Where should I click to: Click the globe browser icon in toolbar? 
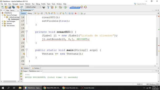coord(44,7)
